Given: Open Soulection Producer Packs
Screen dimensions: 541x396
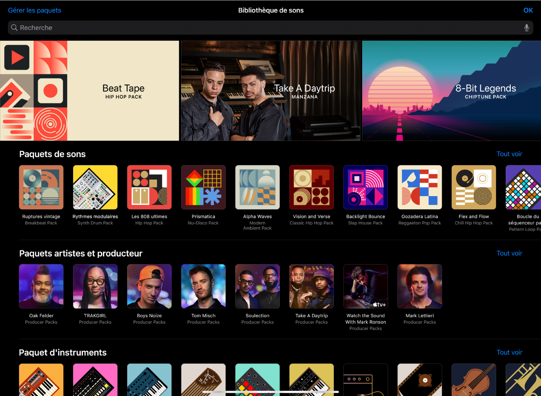Looking at the screenshot, I should [x=257, y=287].
